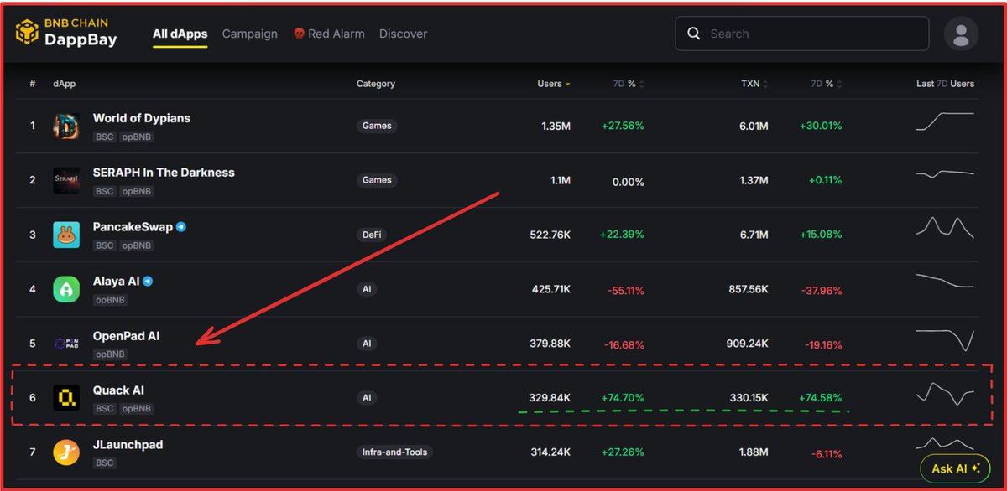Click the 6.71M TXN value
1007x491 pixels.
pyautogui.click(x=753, y=235)
